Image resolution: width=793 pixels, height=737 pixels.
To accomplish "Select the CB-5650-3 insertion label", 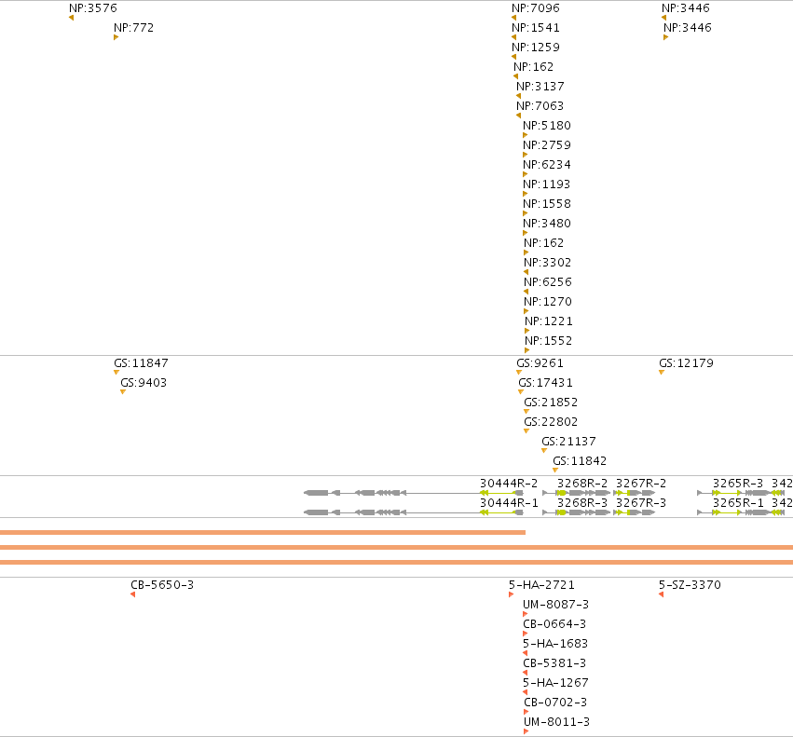I will click(162, 585).
